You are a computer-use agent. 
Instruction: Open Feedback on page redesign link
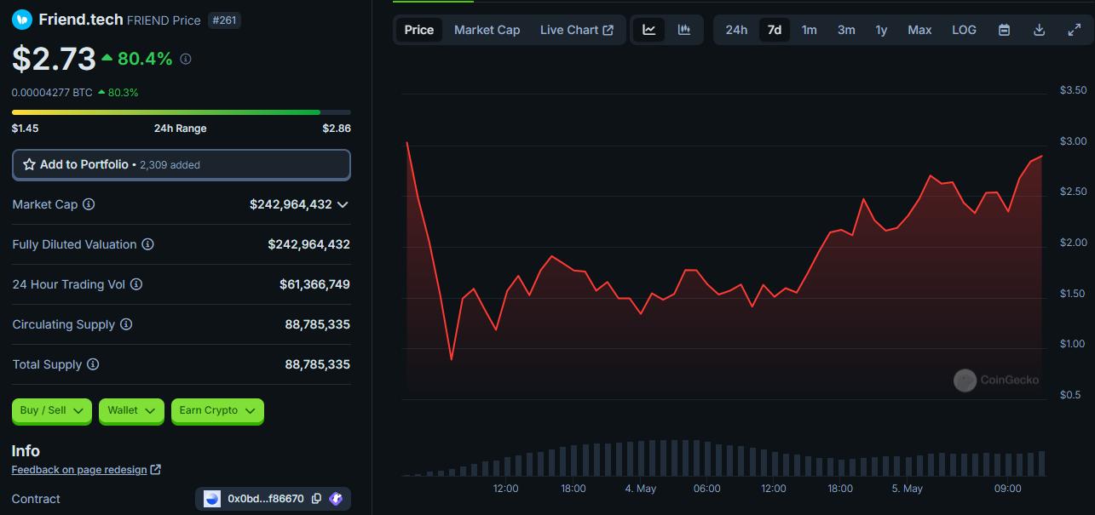click(x=85, y=470)
